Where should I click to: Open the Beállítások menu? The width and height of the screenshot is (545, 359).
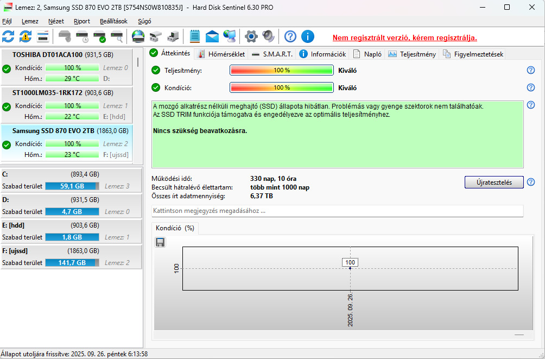(113, 21)
